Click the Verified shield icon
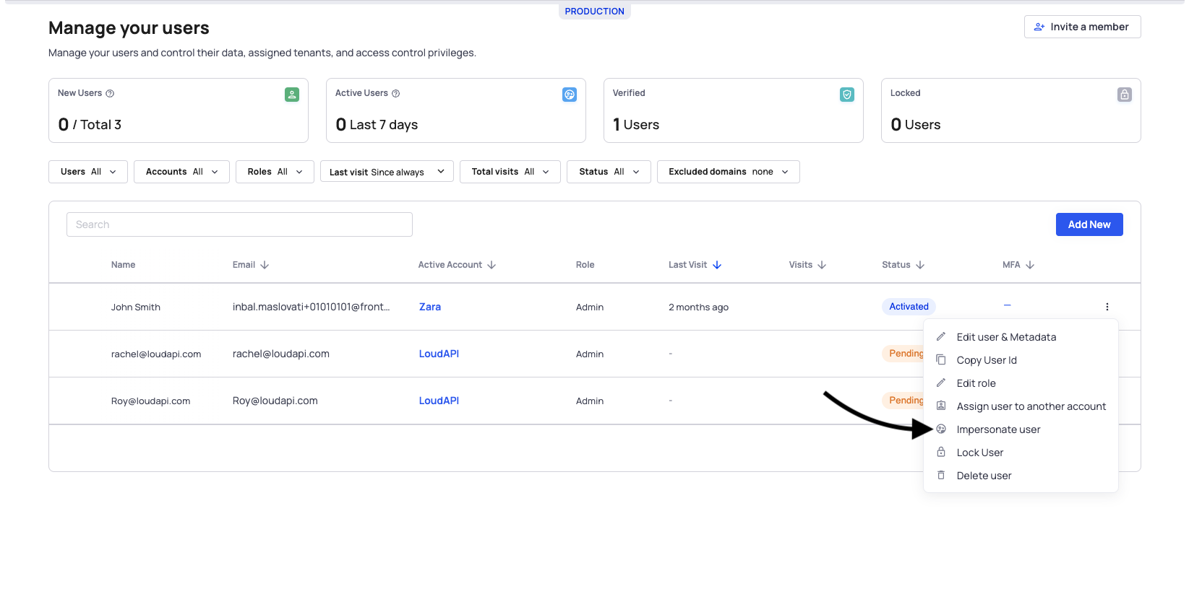1189x594 pixels. click(x=846, y=95)
